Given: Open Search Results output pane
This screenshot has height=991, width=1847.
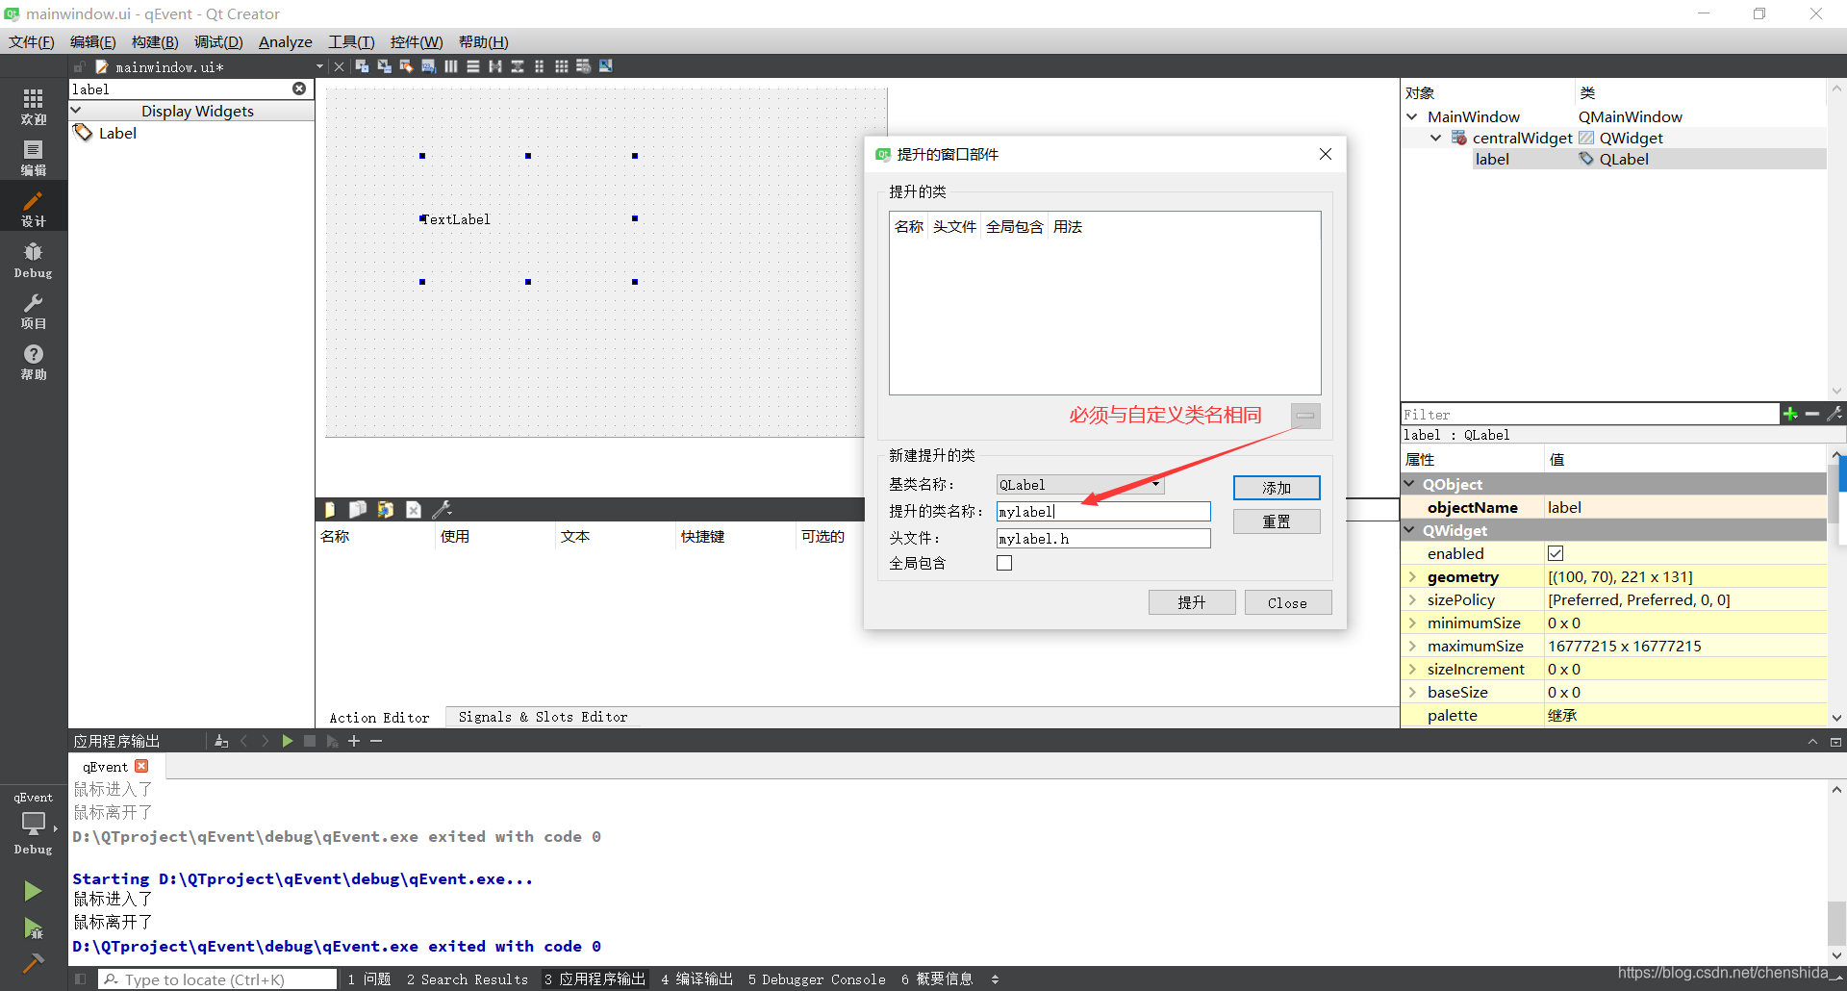Looking at the screenshot, I should pos(468,979).
